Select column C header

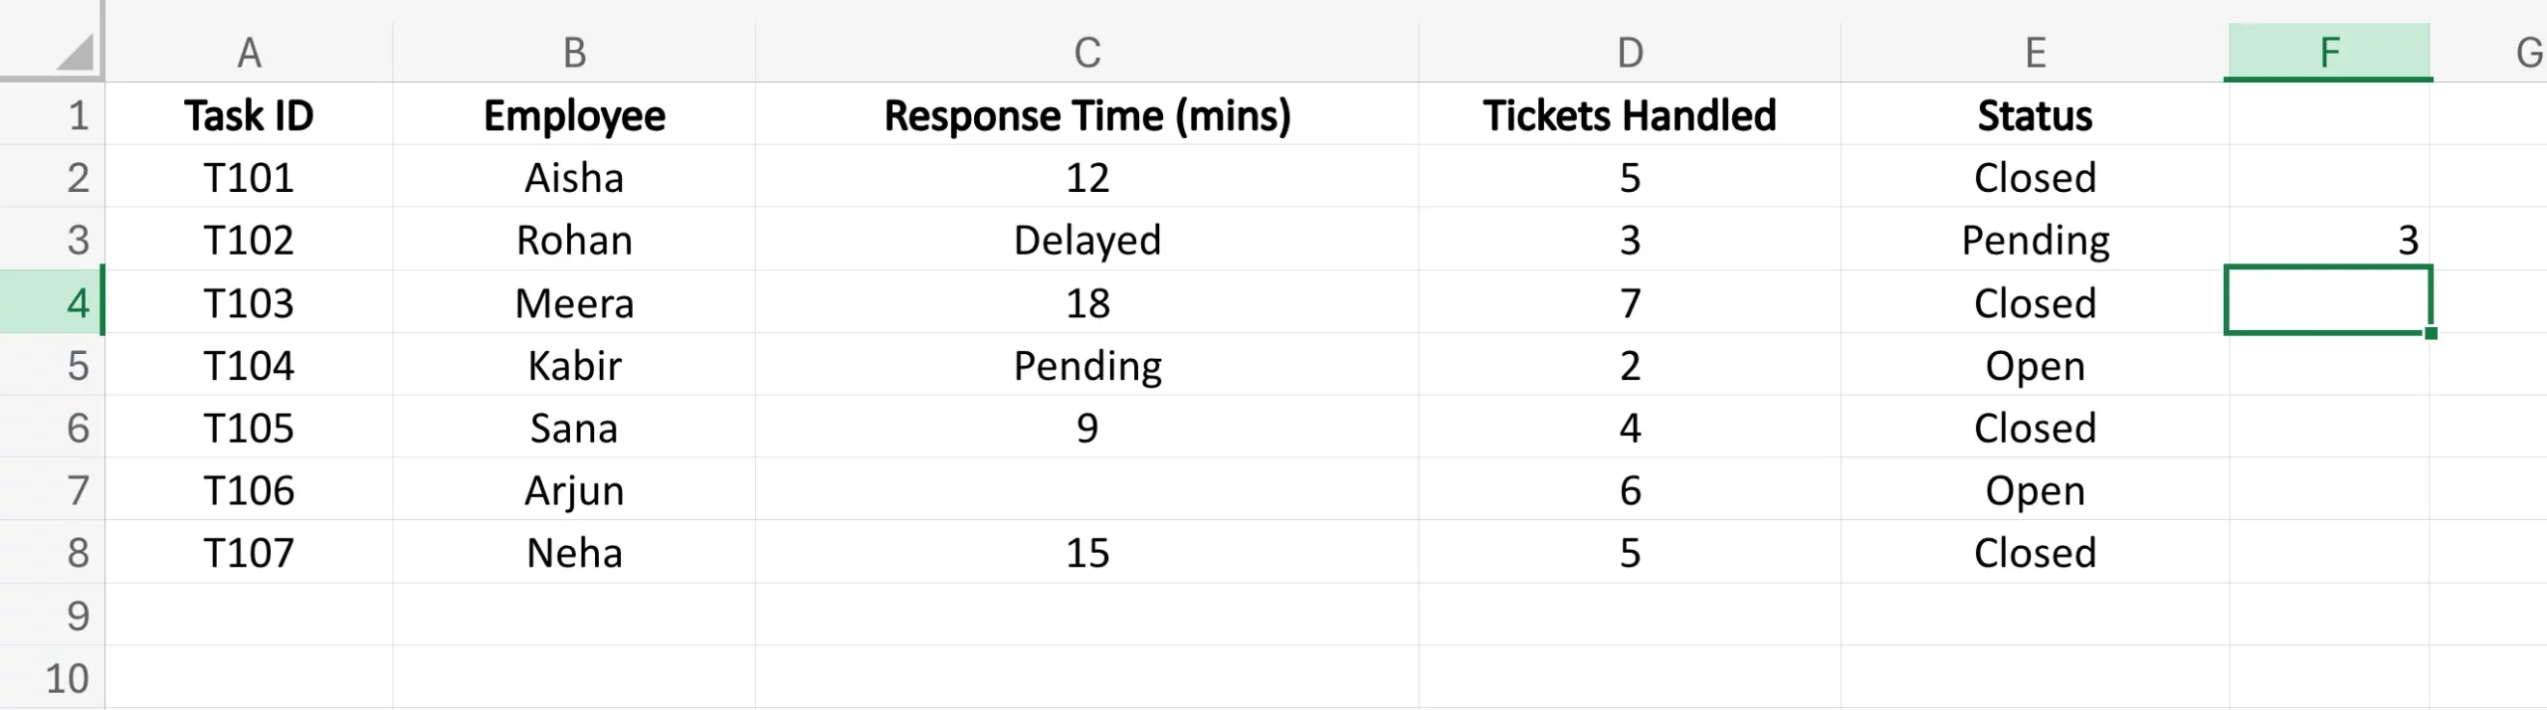pyautogui.click(x=1086, y=52)
